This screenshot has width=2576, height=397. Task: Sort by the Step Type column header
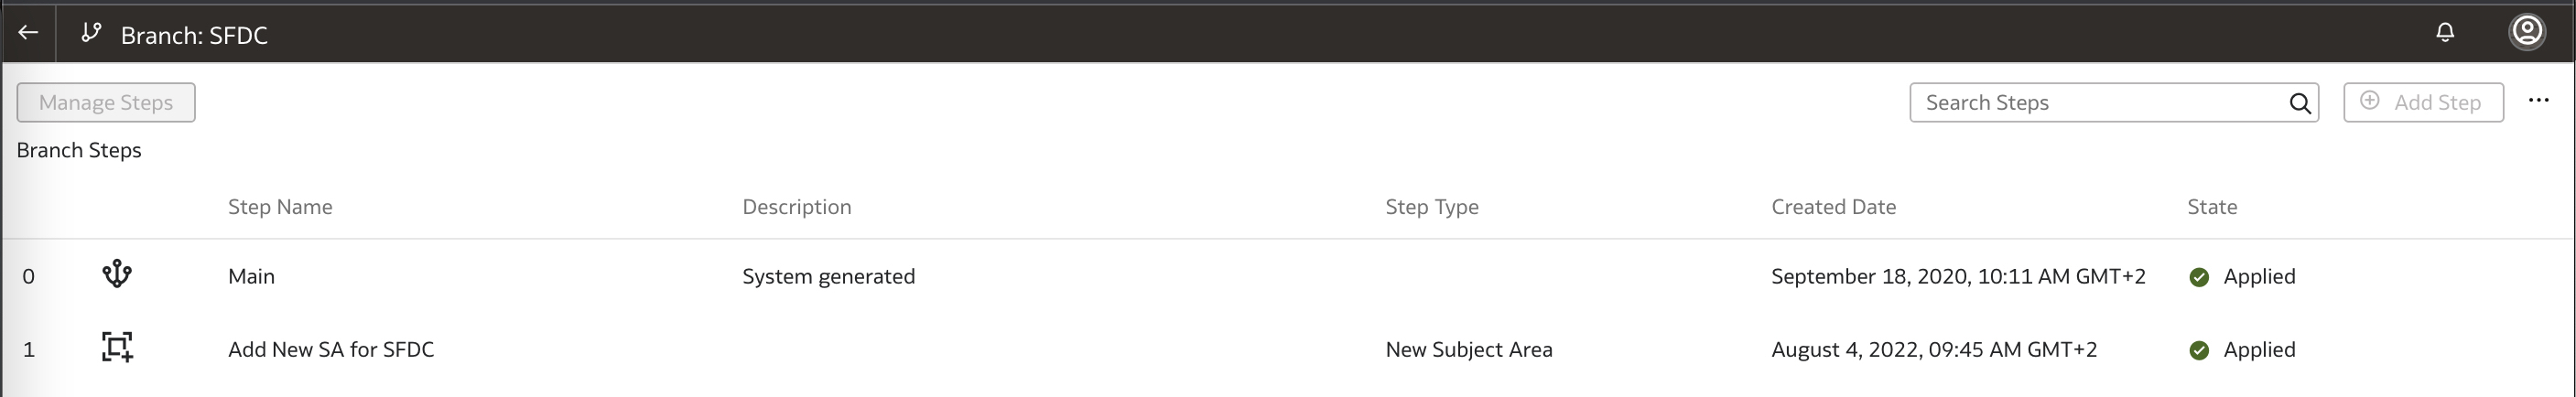(1431, 207)
